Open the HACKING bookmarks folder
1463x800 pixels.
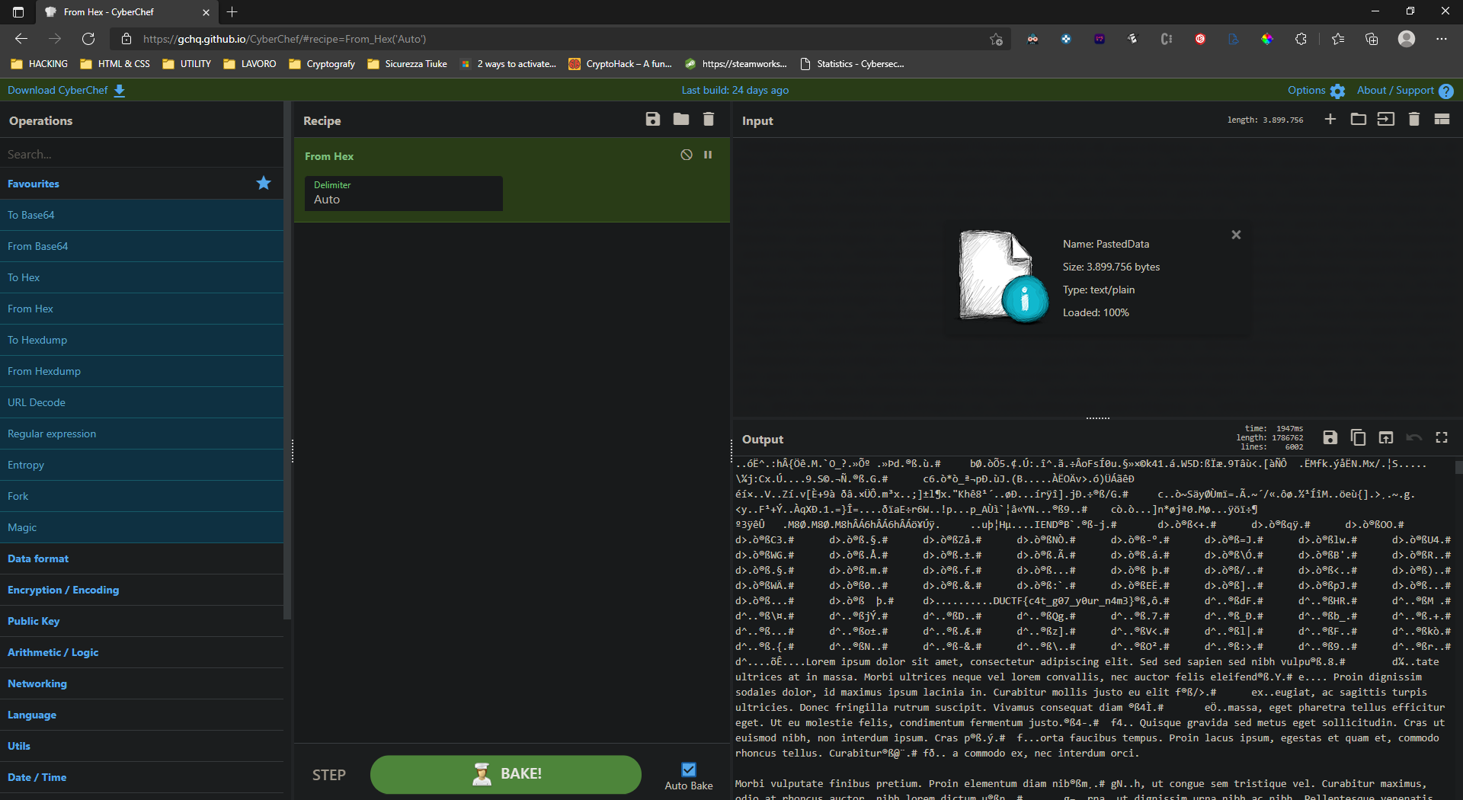coord(40,64)
